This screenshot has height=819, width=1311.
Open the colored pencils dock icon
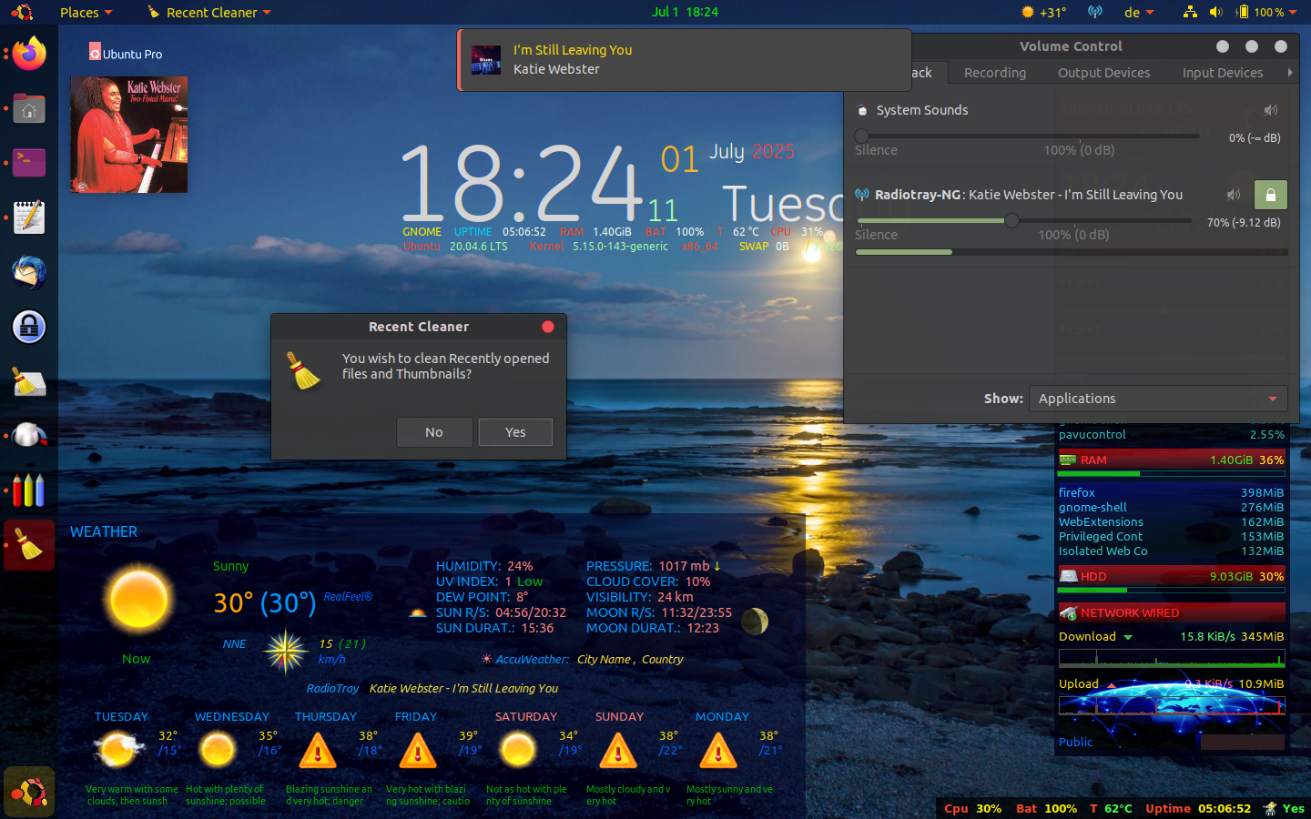click(x=29, y=490)
